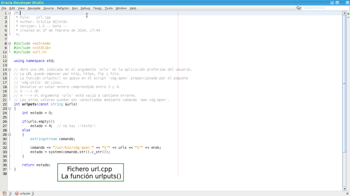Image resolution: width=350 pixels, height=196 pixels.
Task: Open the Help menu
Action: (x=133, y=8)
